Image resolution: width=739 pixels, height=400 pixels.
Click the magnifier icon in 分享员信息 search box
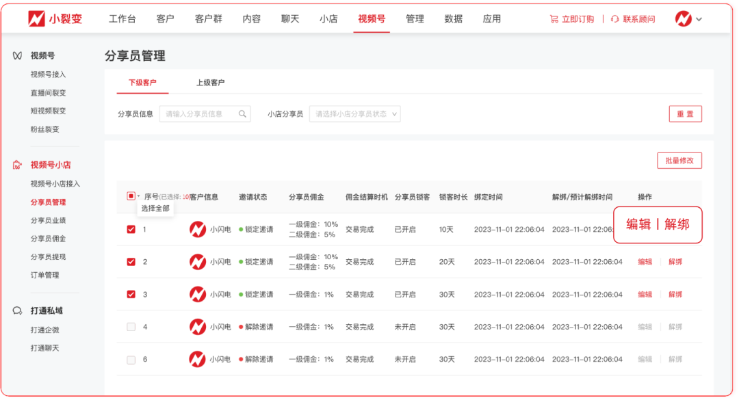point(243,114)
